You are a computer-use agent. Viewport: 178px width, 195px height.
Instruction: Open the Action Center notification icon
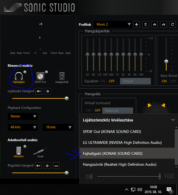coord(169,190)
